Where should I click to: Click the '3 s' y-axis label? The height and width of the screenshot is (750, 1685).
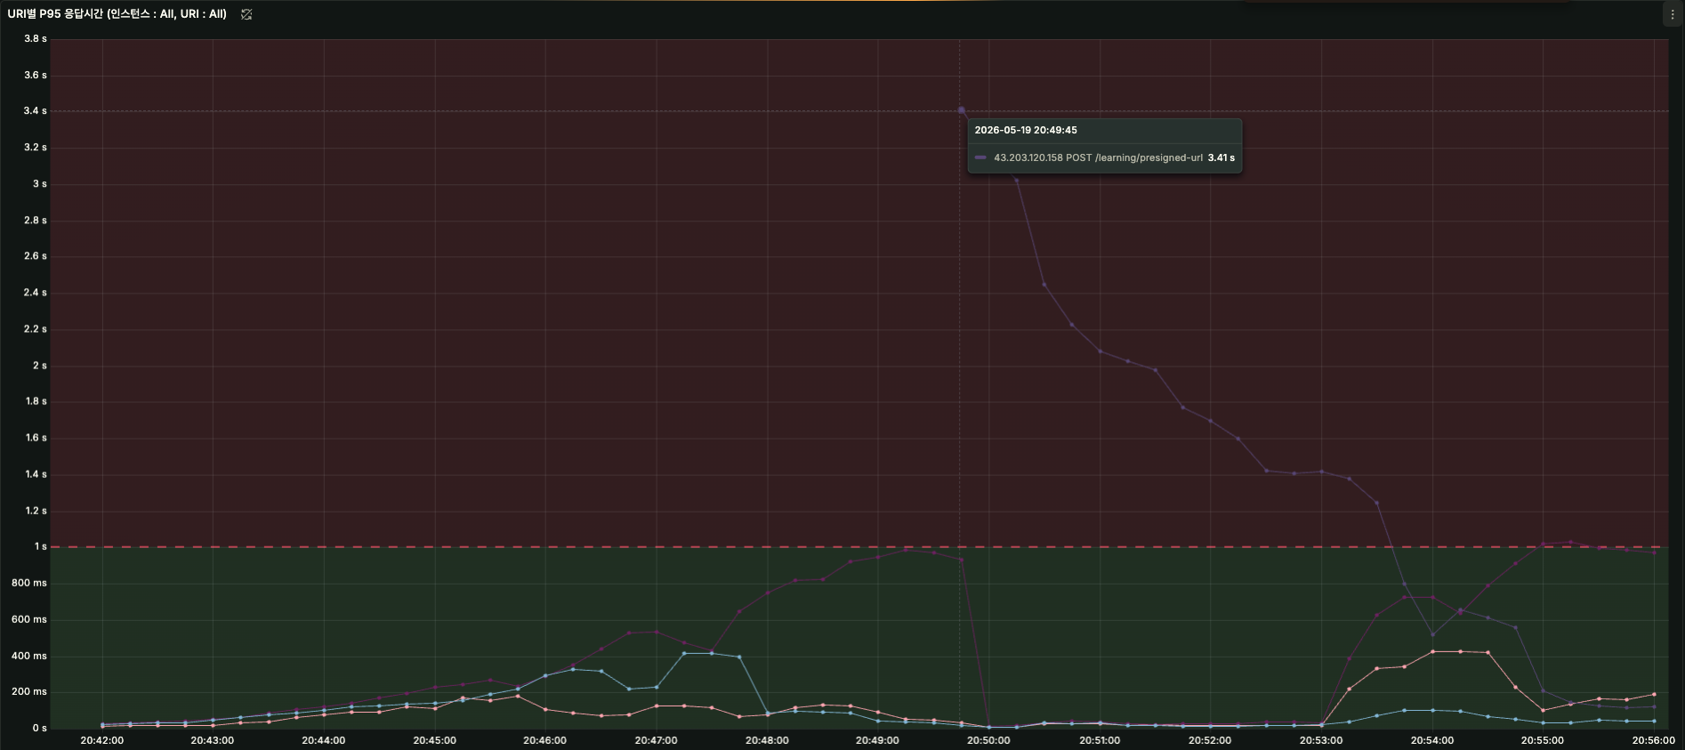pyautogui.click(x=40, y=184)
